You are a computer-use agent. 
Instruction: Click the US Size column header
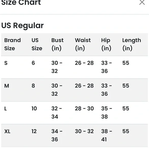pyautogui.click(x=37, y=44)
